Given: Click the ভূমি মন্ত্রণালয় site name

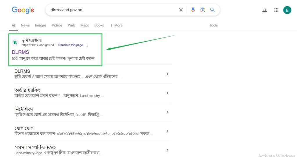Looking at the screenshot, I should tap(32, 40).
